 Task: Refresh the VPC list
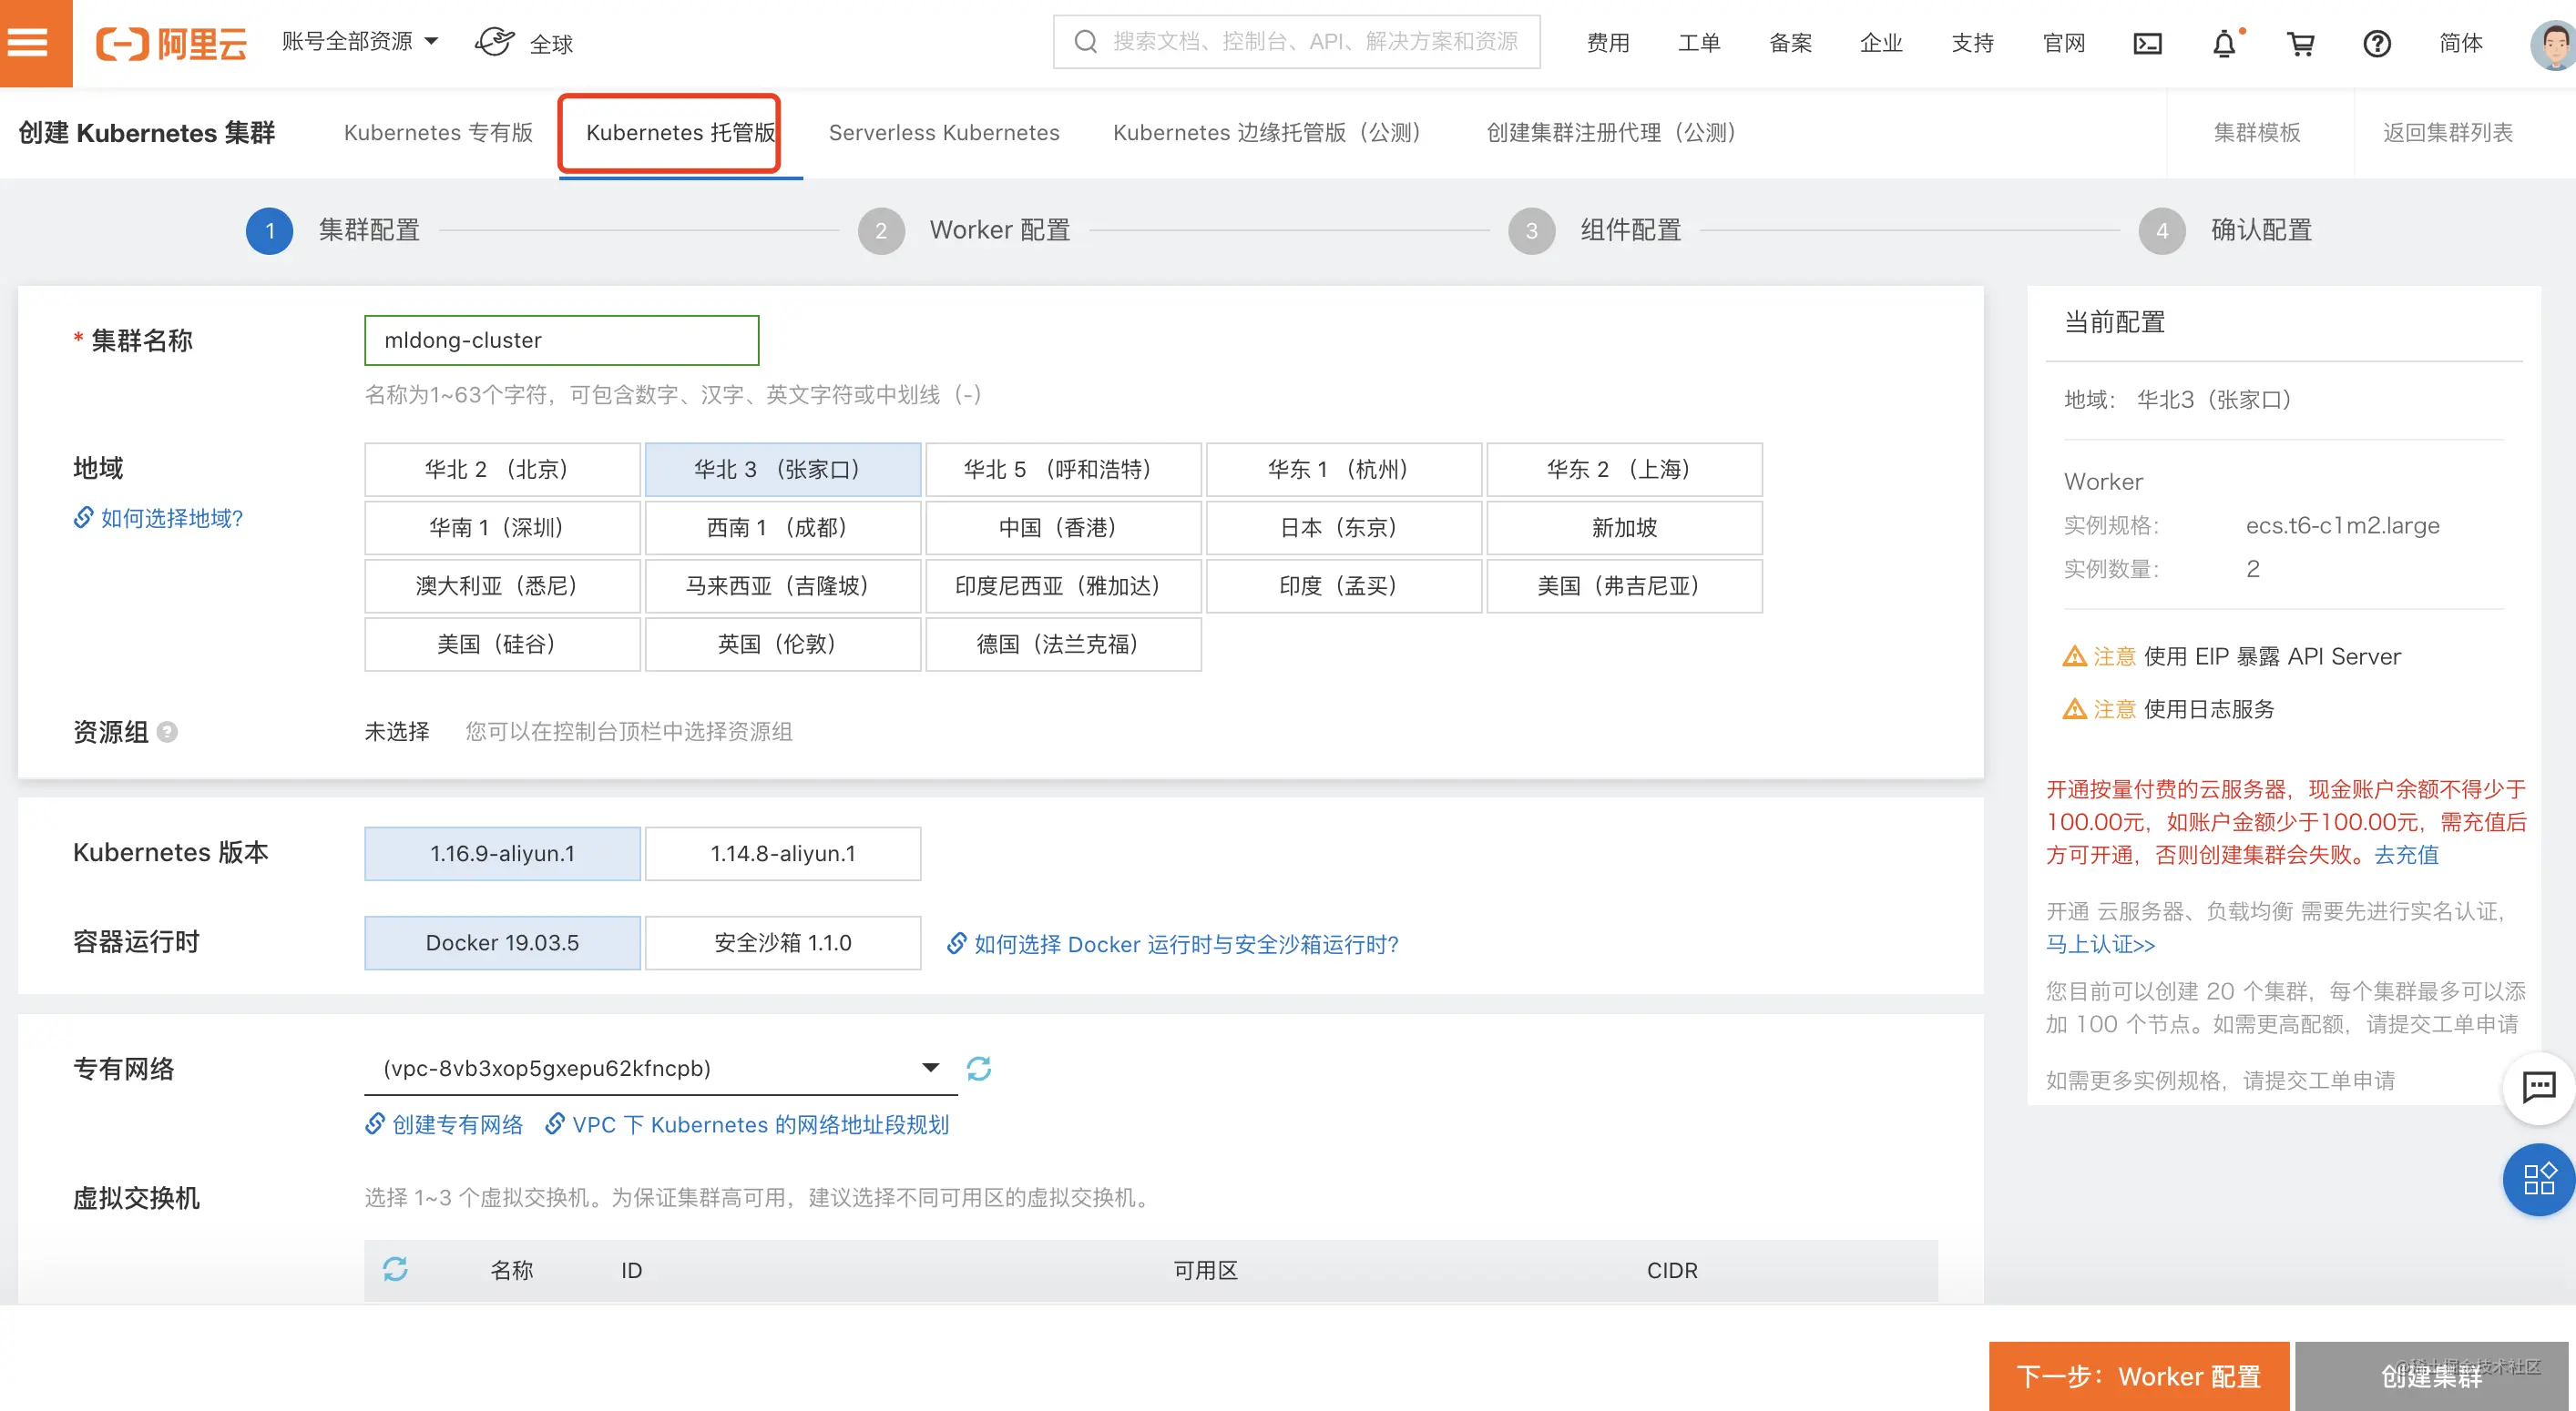pyautogui.click(x=979, y=1068)
